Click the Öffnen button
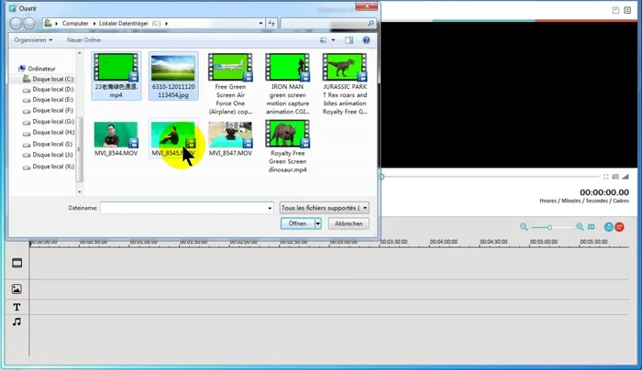 [298, 223]
